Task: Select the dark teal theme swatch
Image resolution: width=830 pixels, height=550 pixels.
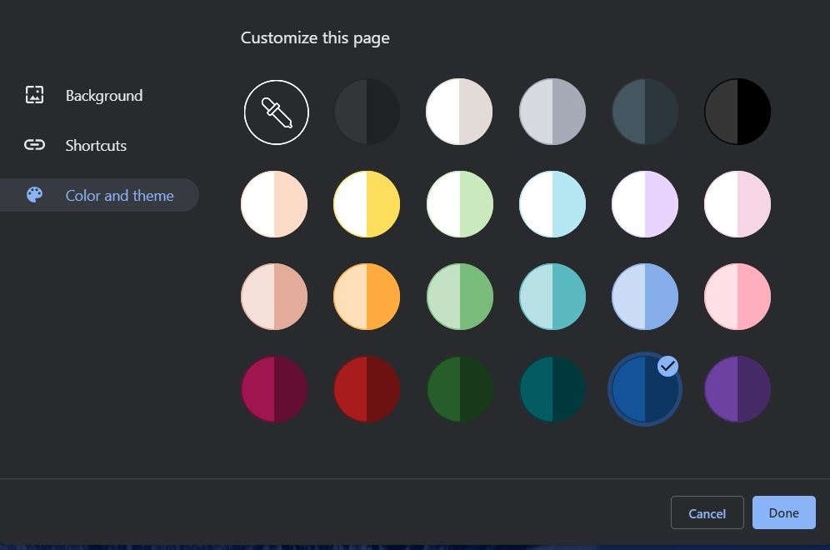Action: [x=552, y=389]
